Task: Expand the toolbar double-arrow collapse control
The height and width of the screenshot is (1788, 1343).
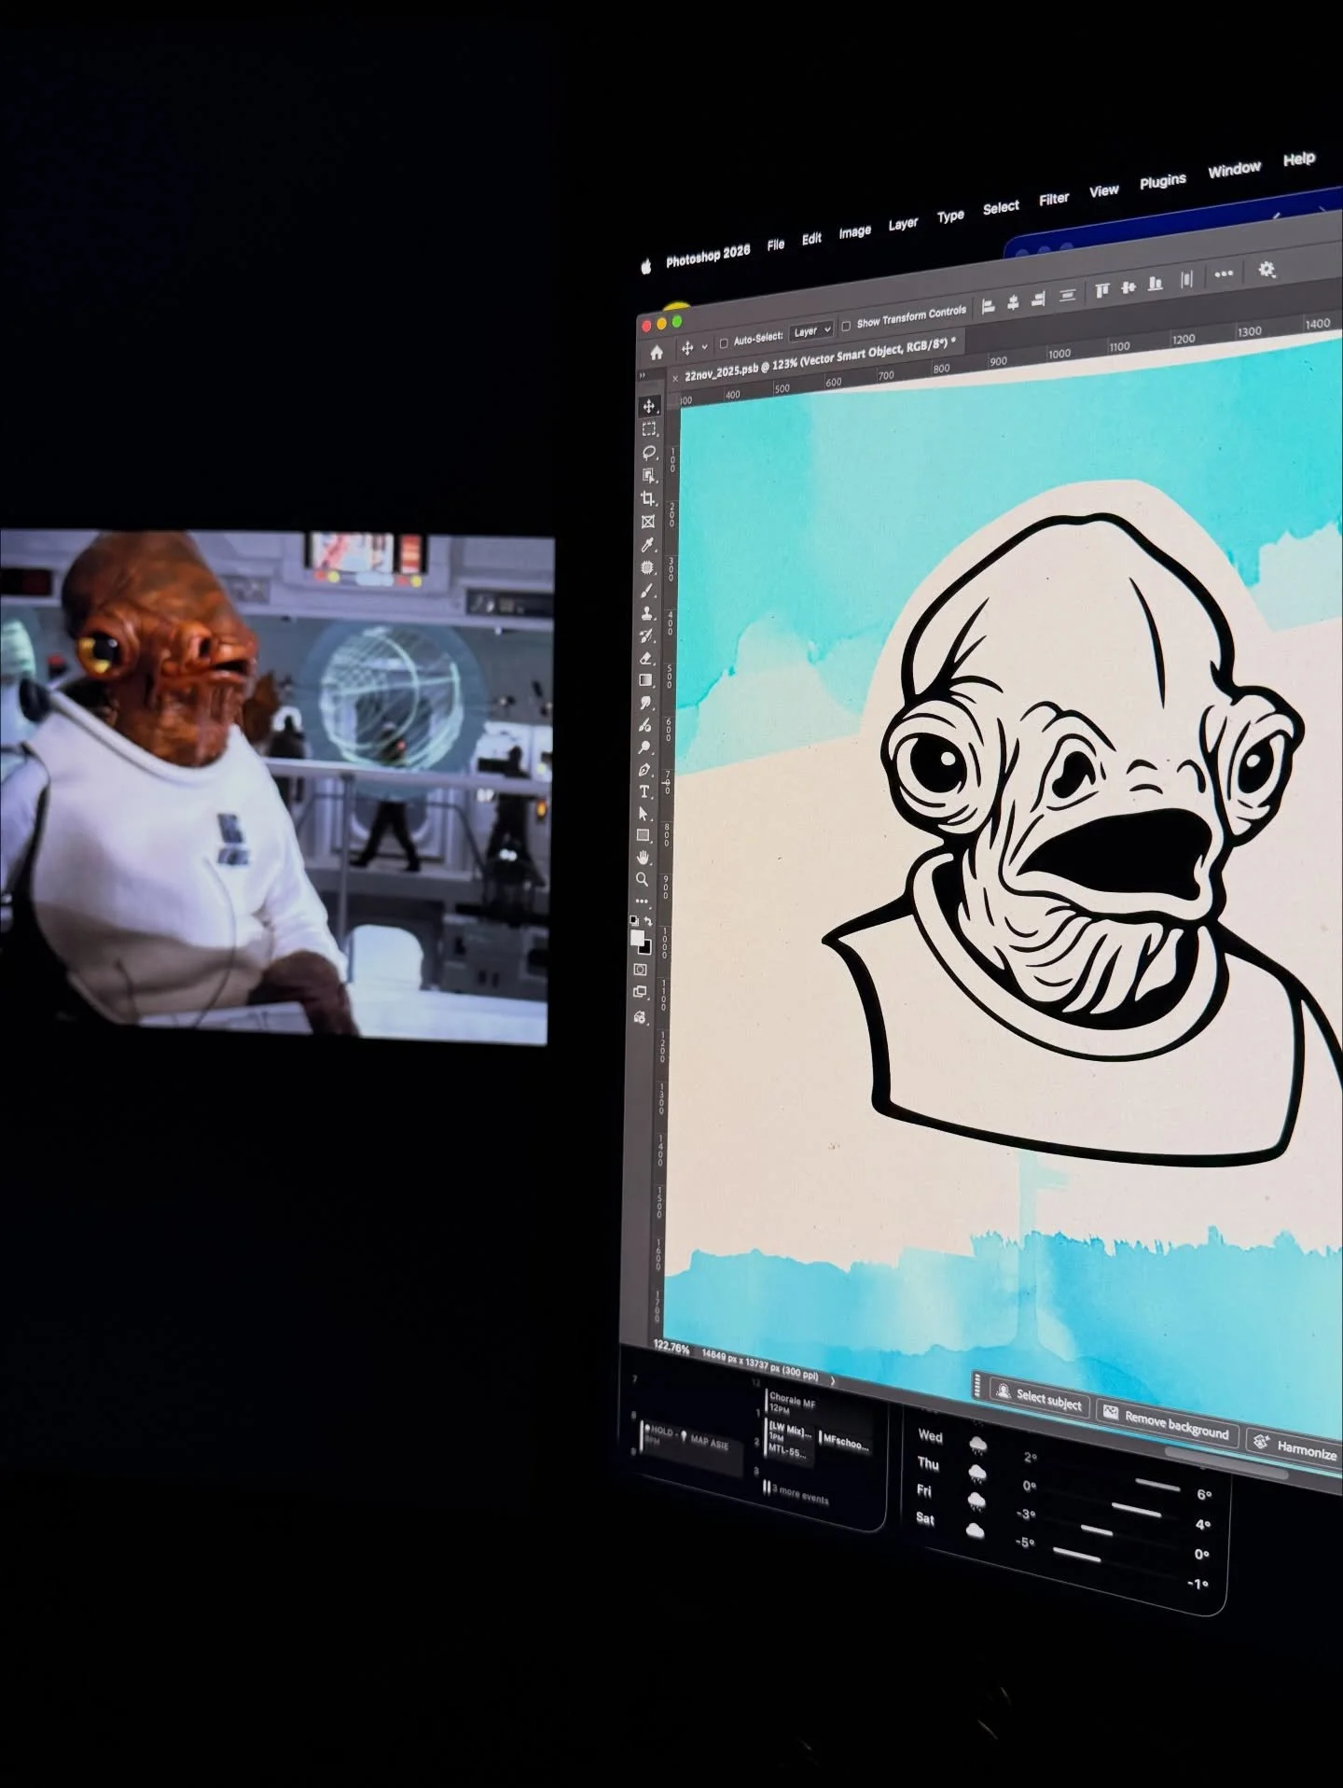Action: [642, 376]
